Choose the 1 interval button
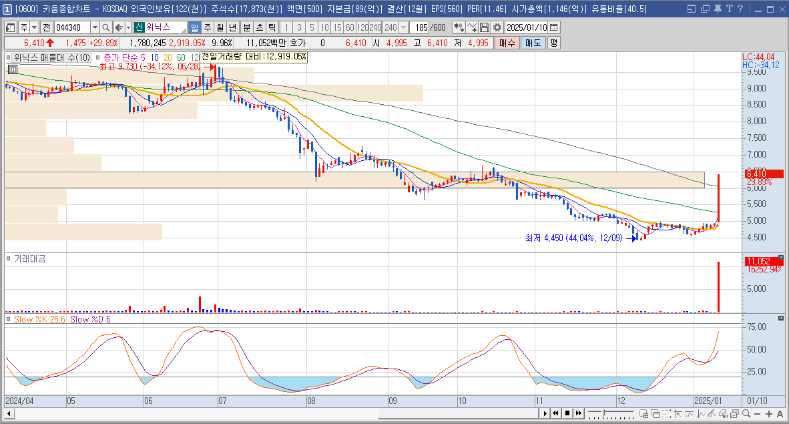The height and width of the screenshot is (424, 789). point(286,27)
